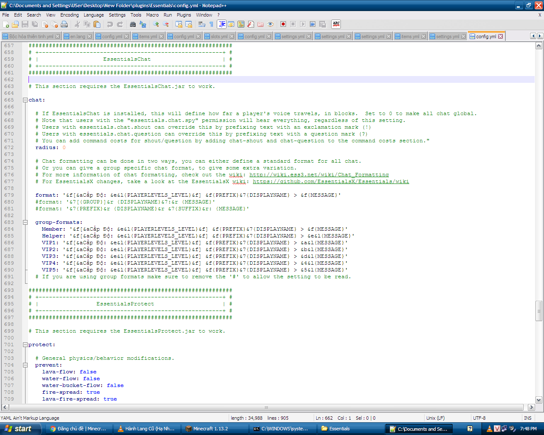Image resolution: width=544 pixels, height=435 pixels.
Task: Click the Undo arrow in the toolbar
Action: tap(110, 25)
